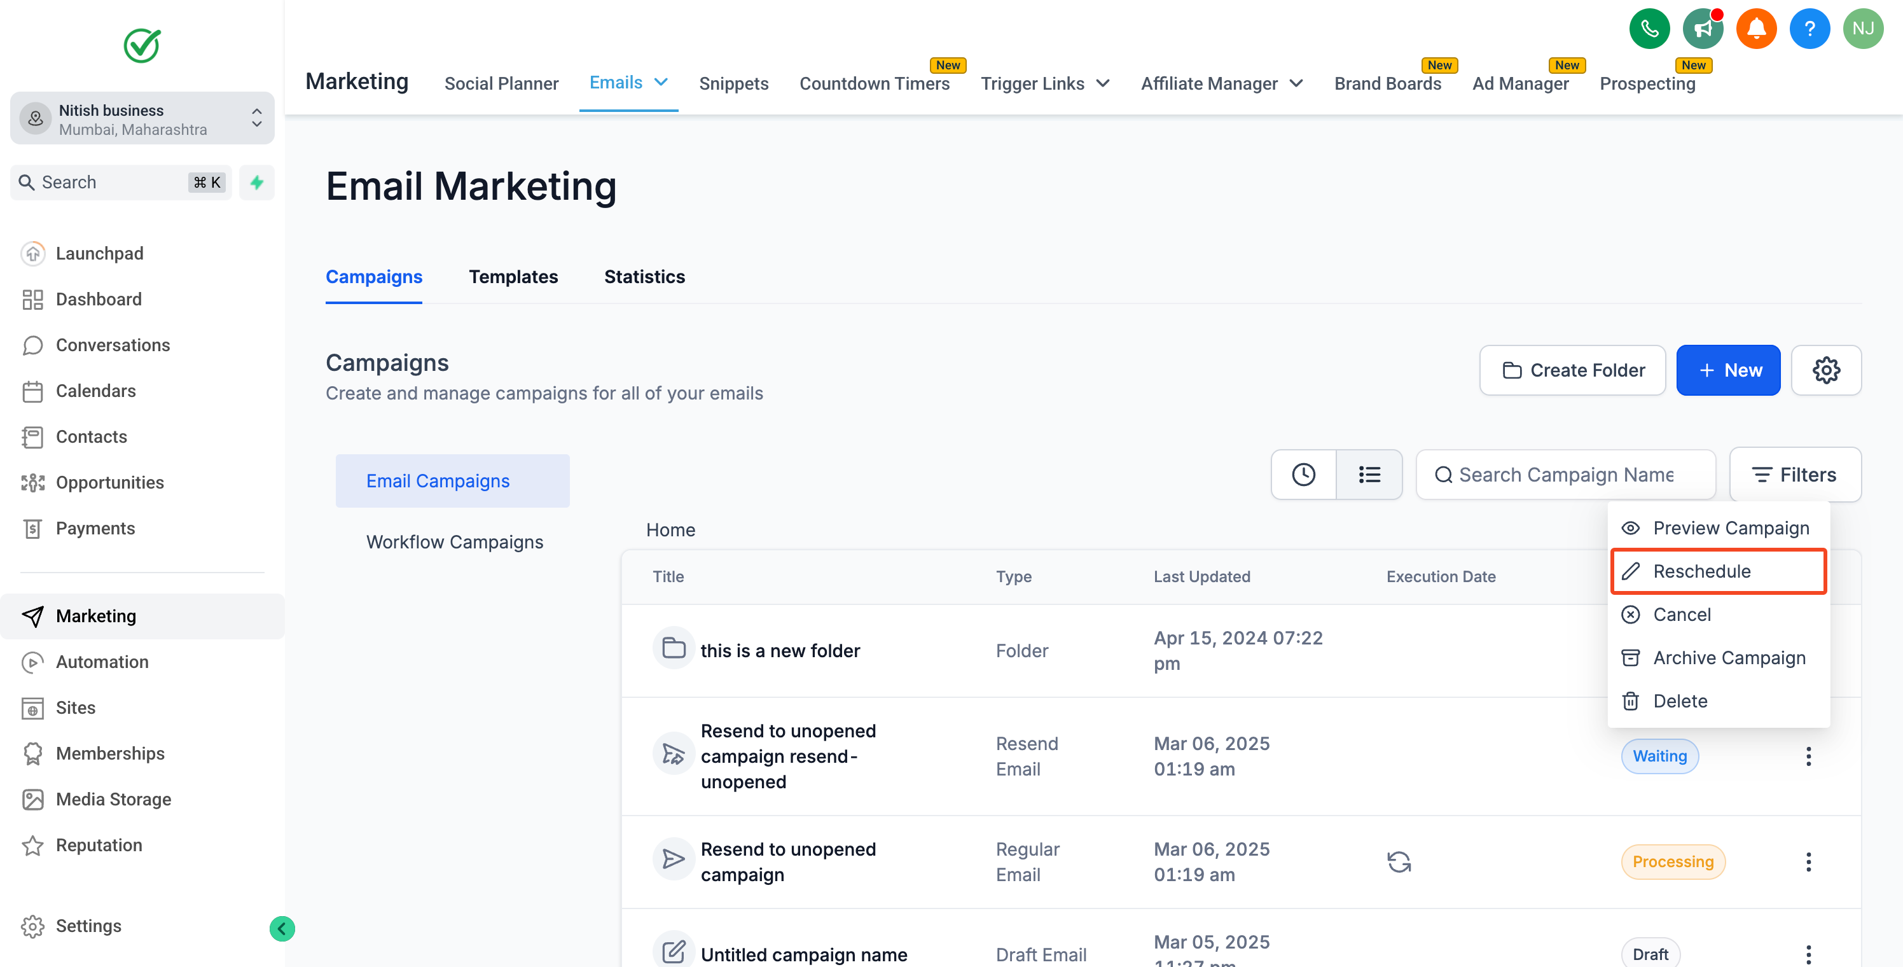The height and width of the screenshot is (967, 1903).
Task: Switch to list view layout
Action: [1369, 474]
